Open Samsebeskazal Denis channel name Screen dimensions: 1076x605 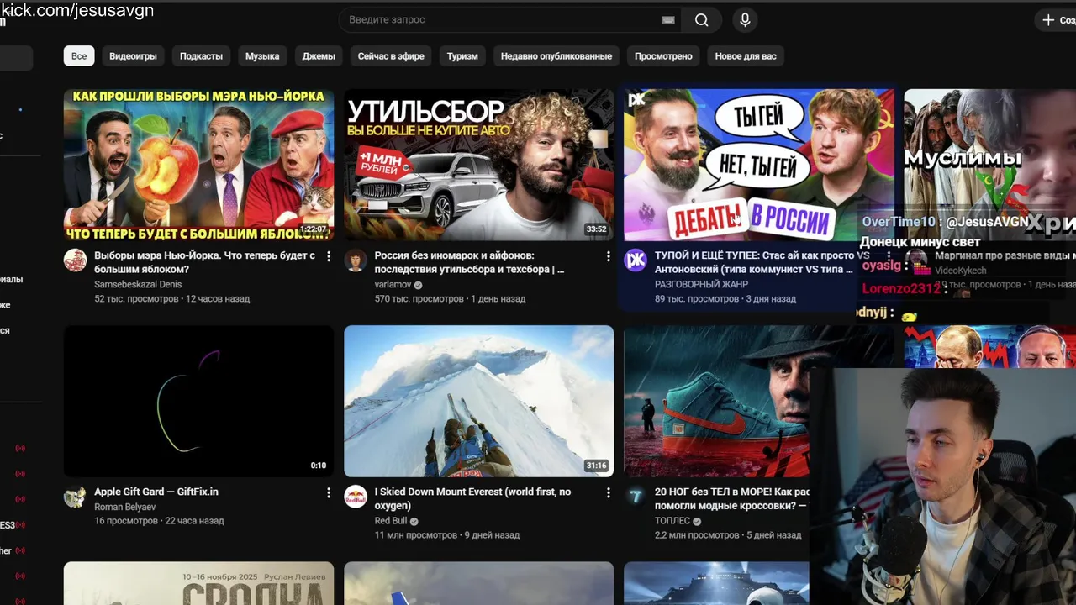click(x=138, y=285)
